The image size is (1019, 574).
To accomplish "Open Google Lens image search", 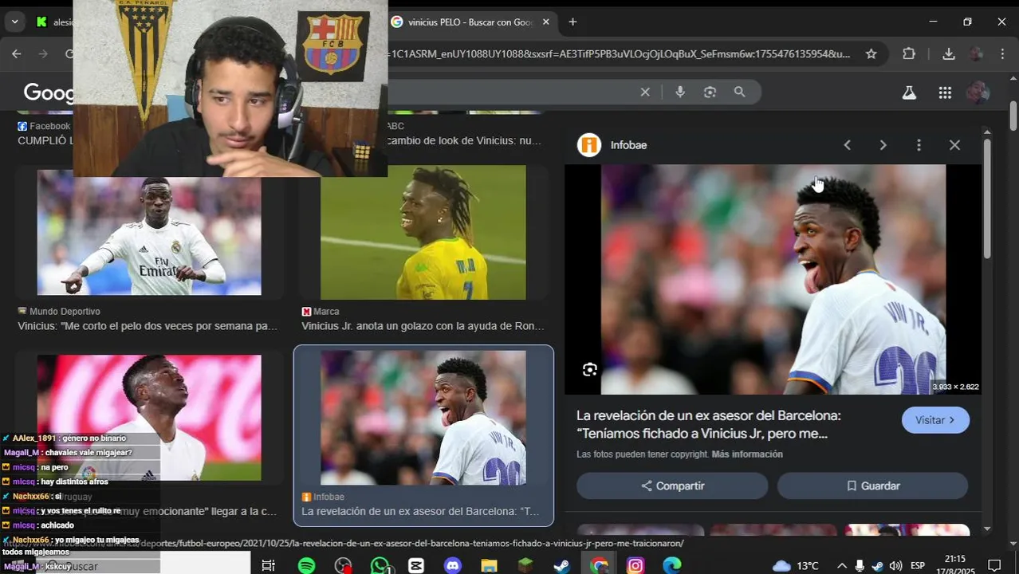I will (710, 92).
